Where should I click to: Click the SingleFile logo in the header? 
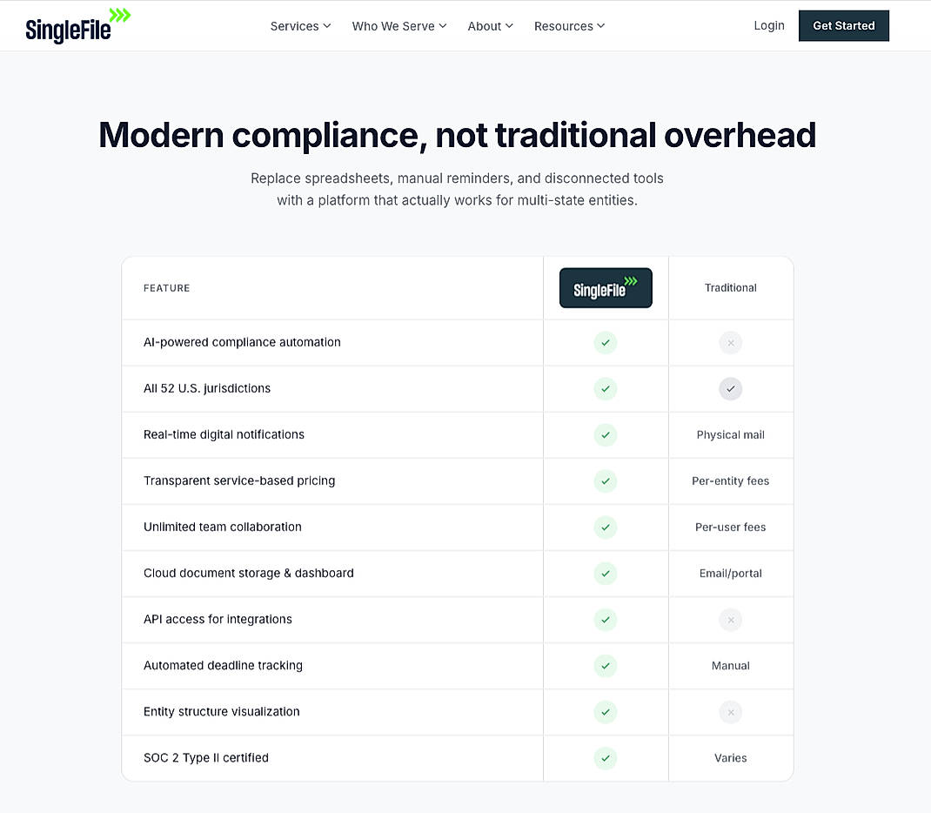77,25
